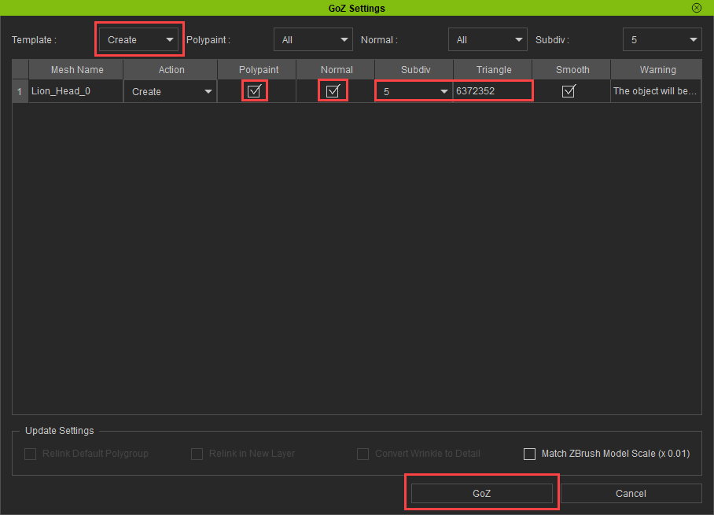Toggle Polypaint checkbox for Lion_Head_0
The width and height of the screenshot is (714, 515).
(254, 91)
